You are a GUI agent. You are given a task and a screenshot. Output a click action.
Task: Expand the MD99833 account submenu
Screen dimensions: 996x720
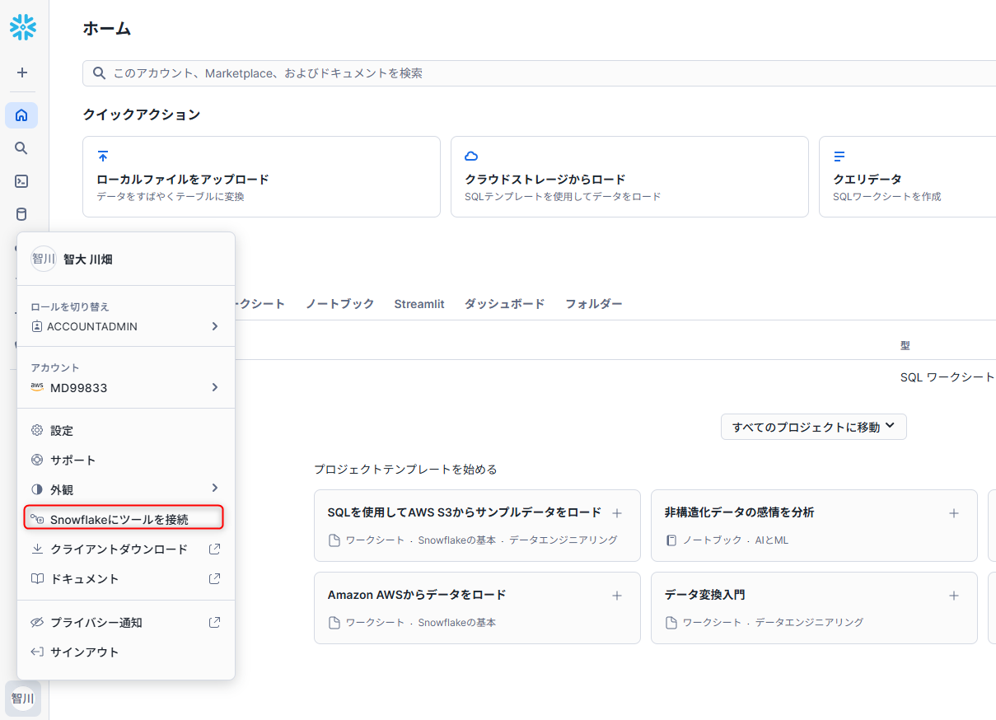click(x=126, y=387)
